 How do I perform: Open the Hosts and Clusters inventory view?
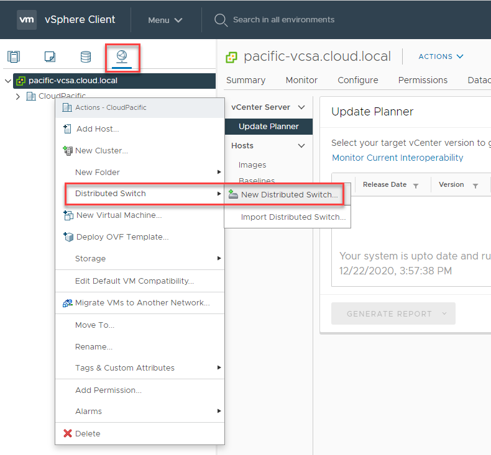pos(14,56)
